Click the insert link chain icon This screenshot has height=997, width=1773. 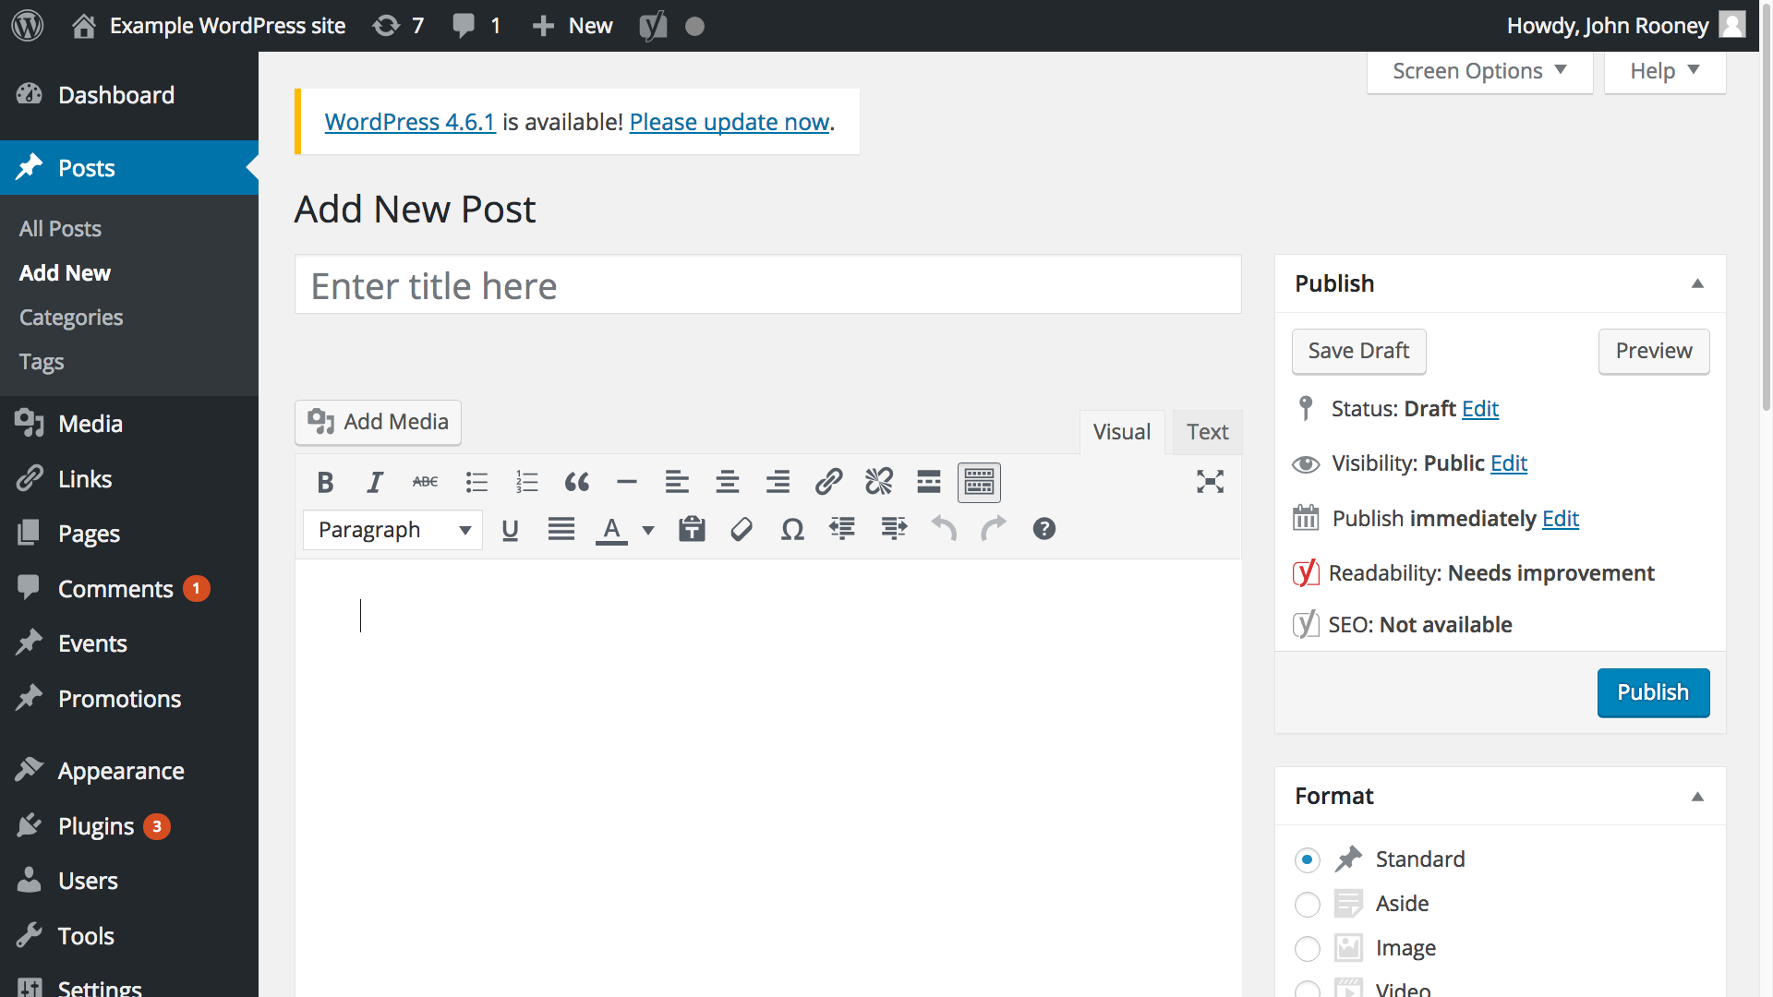828,482
